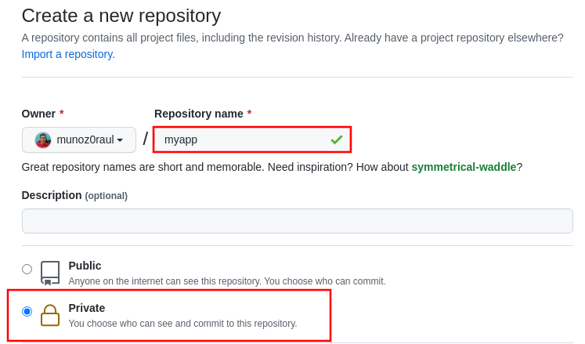Click the Repository name field label
Image resolution: width=585 pixels, height=344 pixels.
click(199, 114)
